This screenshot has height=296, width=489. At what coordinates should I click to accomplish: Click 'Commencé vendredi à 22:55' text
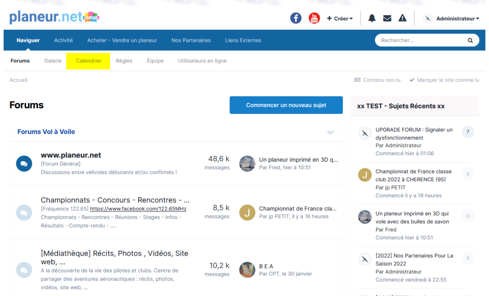pos(411,280)
